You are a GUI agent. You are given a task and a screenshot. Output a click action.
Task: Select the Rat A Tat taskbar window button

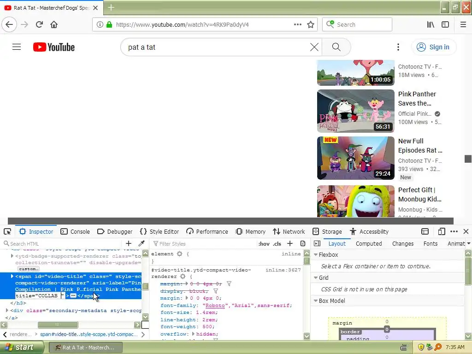pos(85,348)
